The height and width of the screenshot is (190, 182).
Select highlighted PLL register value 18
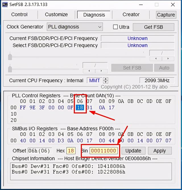click(x=80, y=108)
